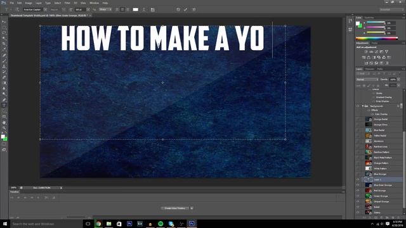
Task: Create warped text from options bar
Action: (144, 9)
